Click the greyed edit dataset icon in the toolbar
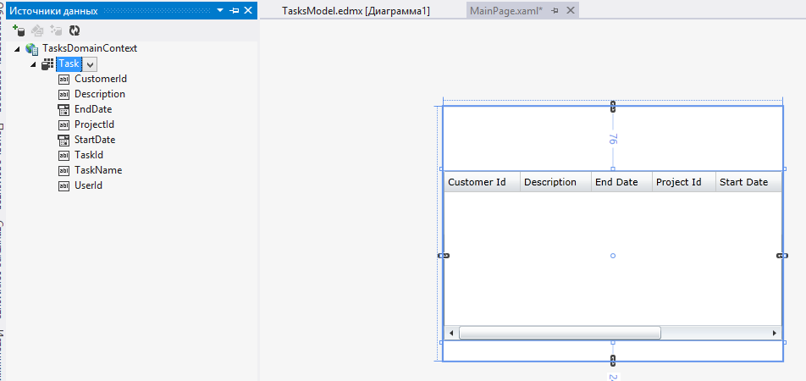 pyautogui.click(x=37, y=30)
